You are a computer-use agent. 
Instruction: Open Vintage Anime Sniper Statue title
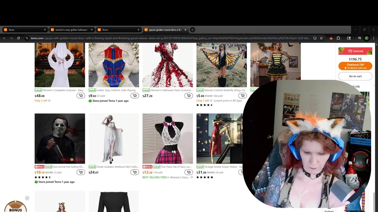[x=224, y=167]
